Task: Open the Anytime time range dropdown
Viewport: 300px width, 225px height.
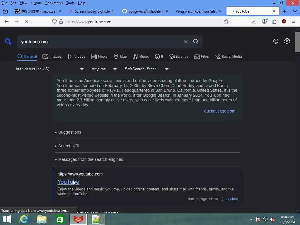Action: coord(104,69)
